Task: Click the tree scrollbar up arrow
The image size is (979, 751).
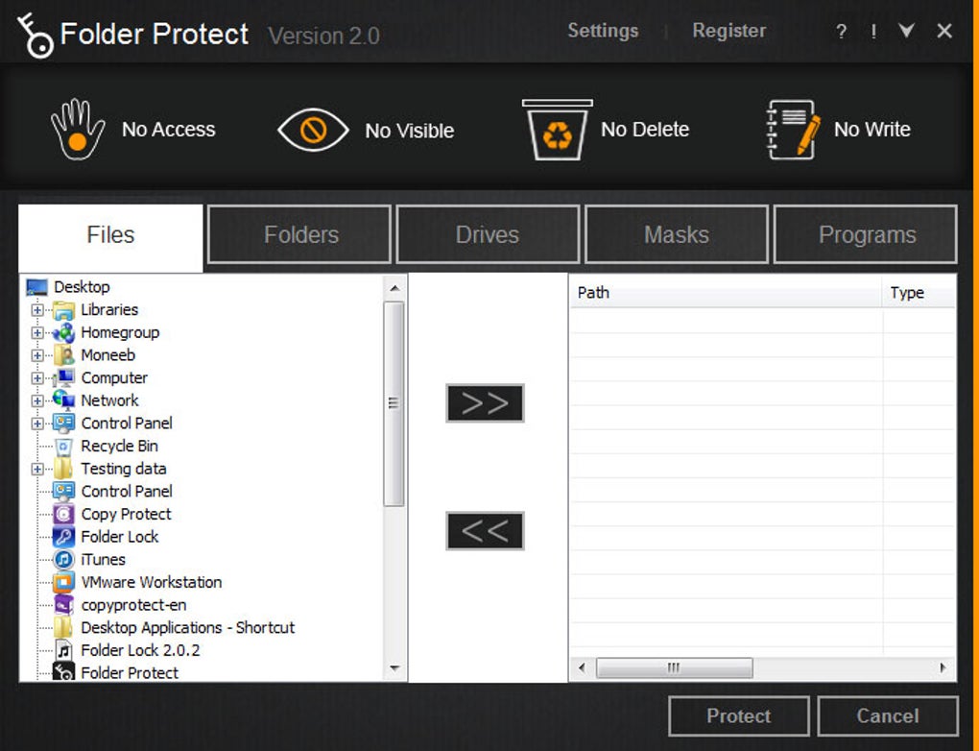Action: pyautogui.click(x=394, y=288)
